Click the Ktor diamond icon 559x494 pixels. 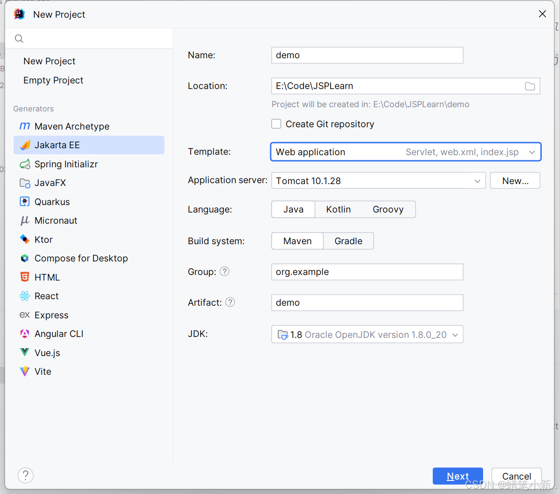pos(25,240)
